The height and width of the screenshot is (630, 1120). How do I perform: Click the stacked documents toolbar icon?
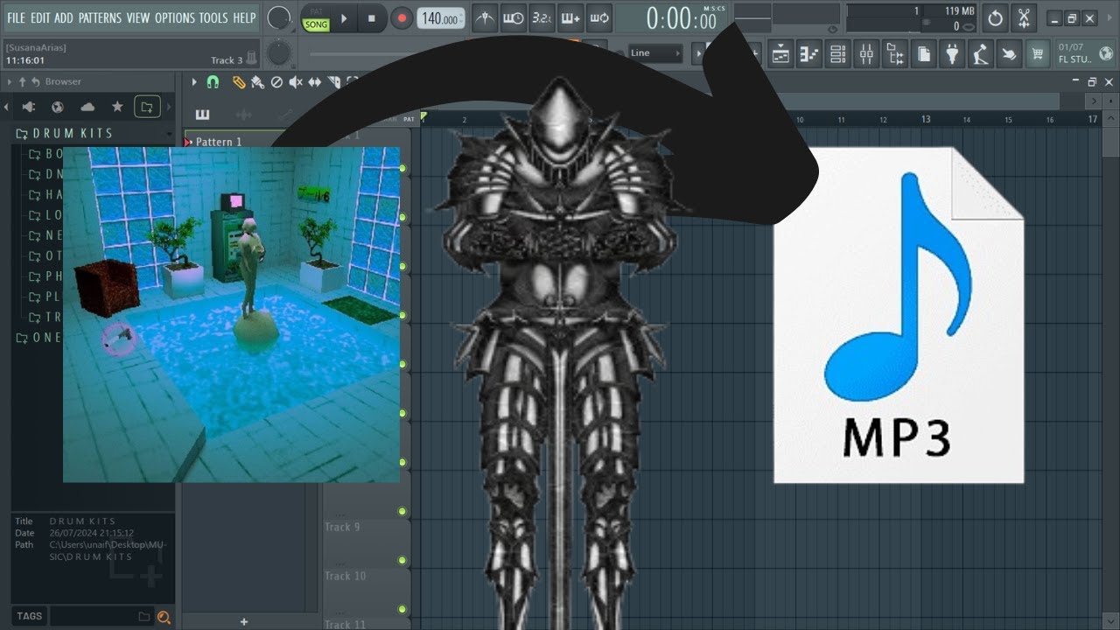tap(923, 54)
